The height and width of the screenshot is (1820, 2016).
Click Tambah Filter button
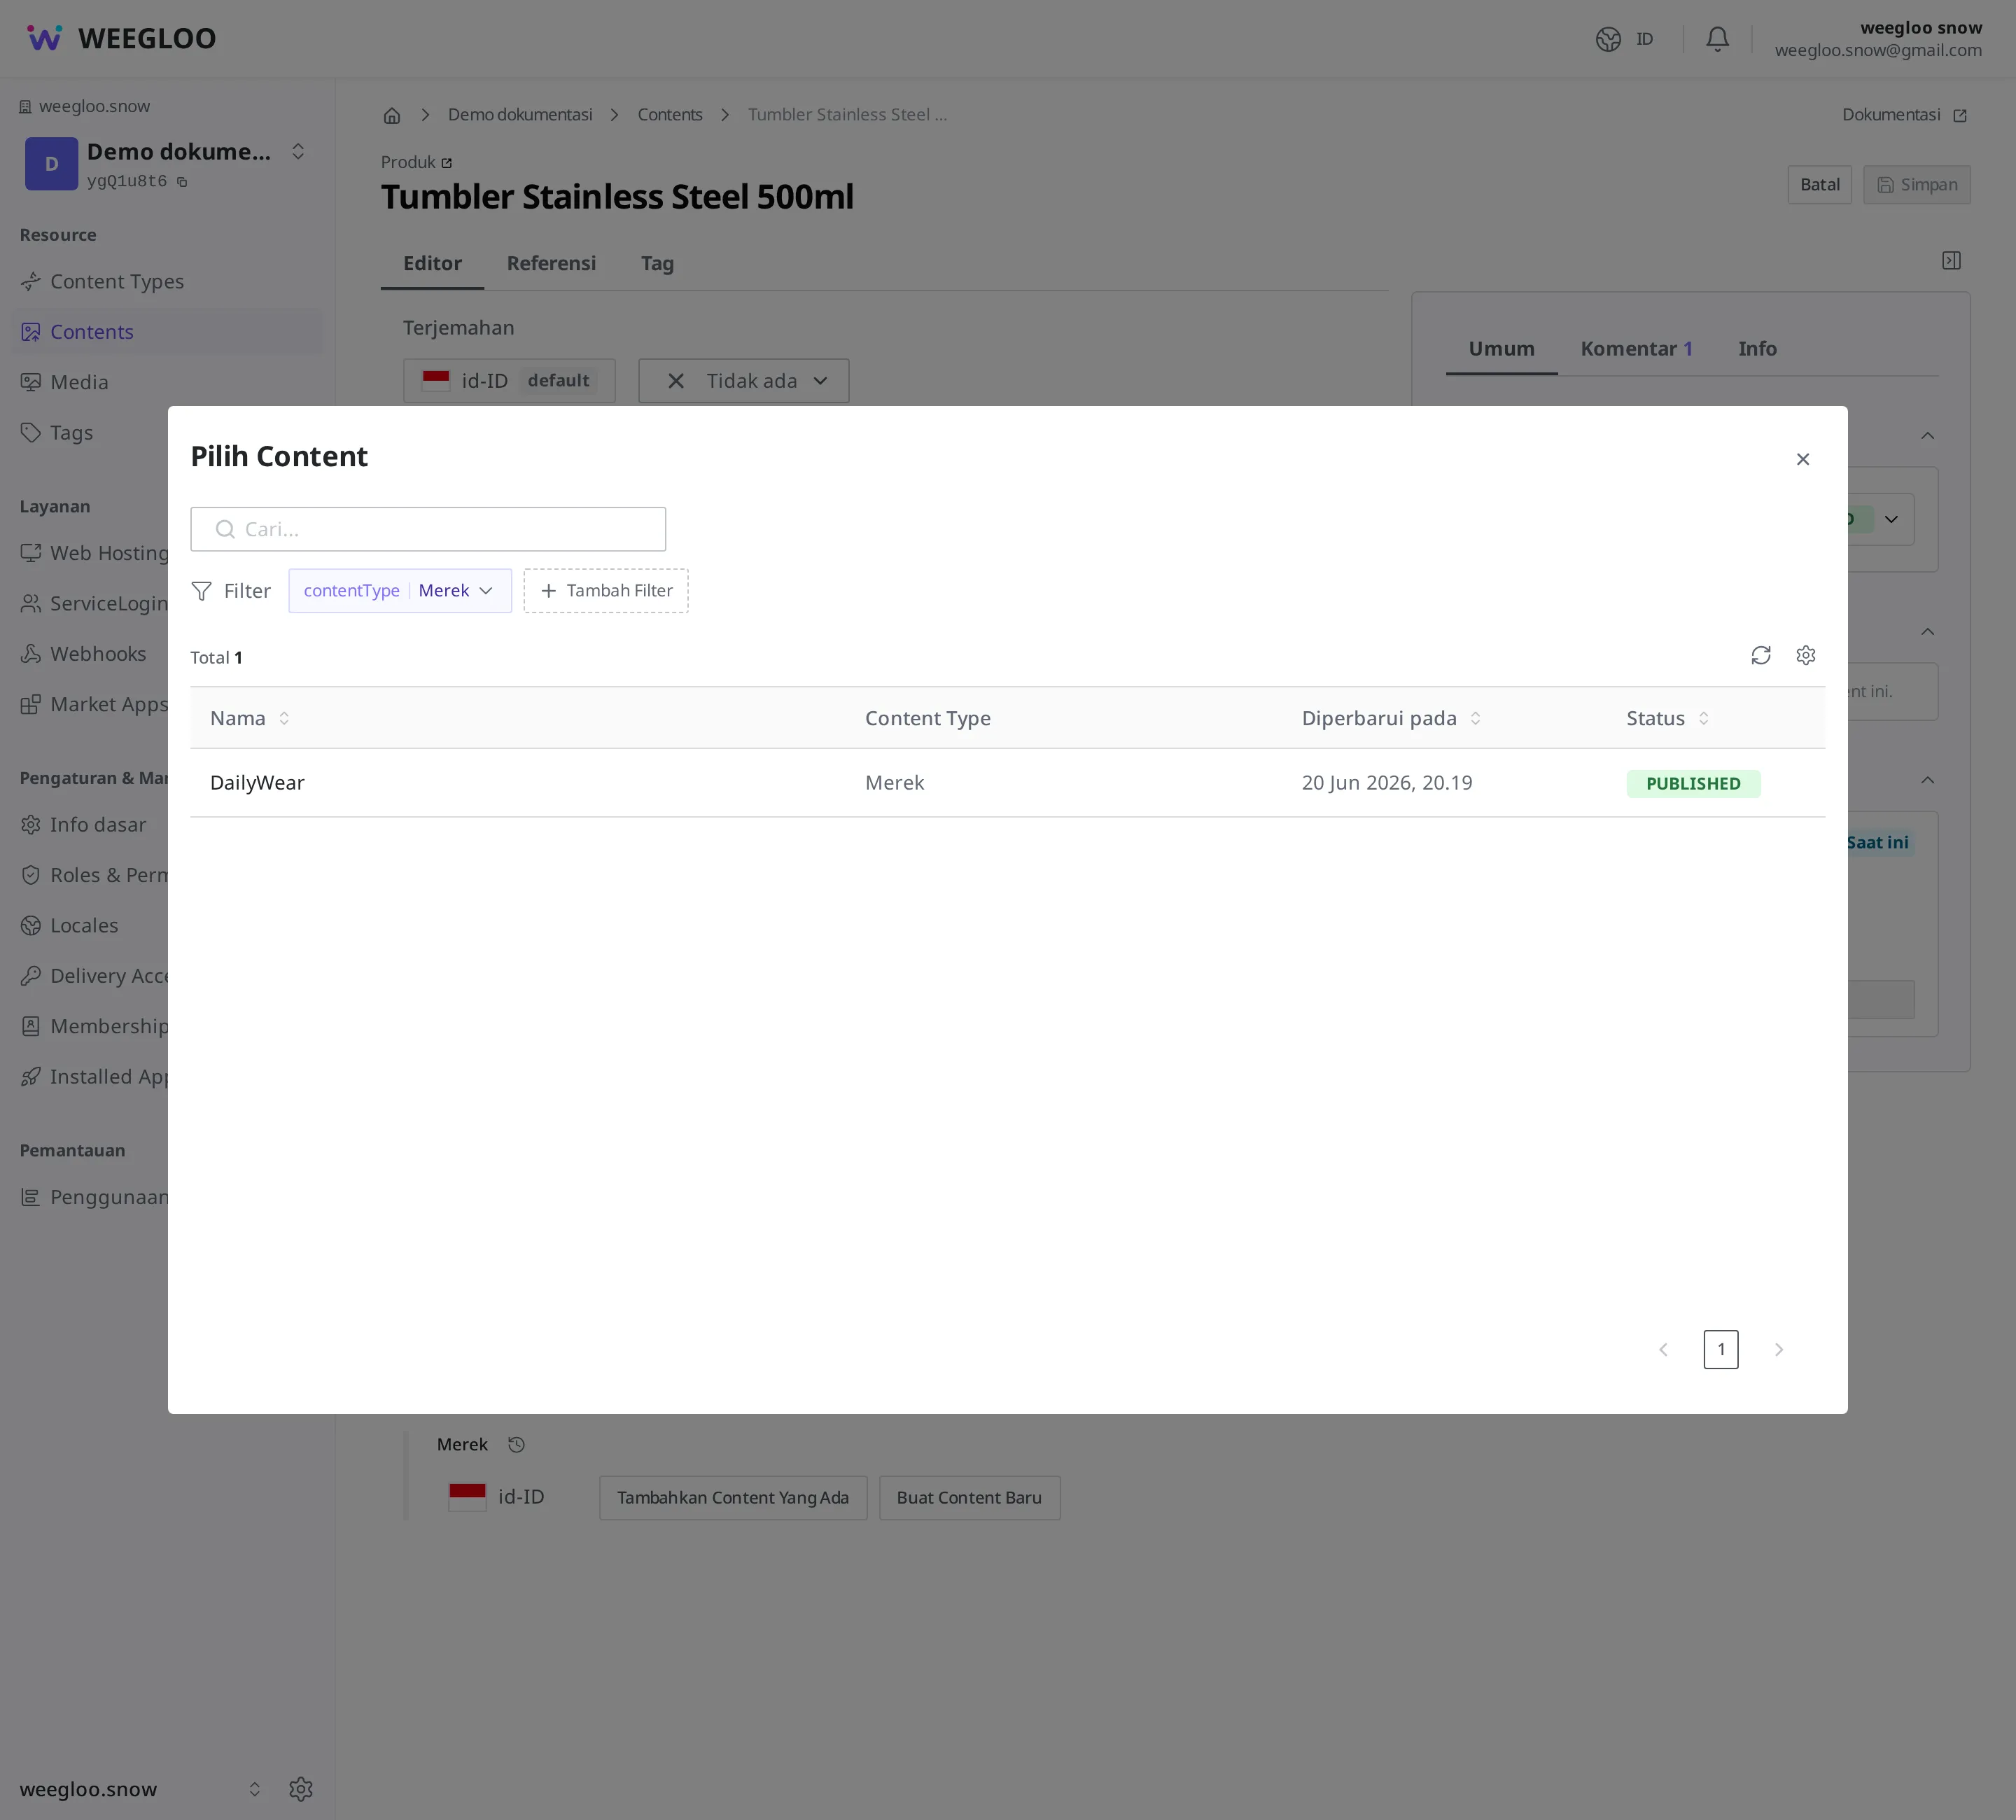click(606, 591)
